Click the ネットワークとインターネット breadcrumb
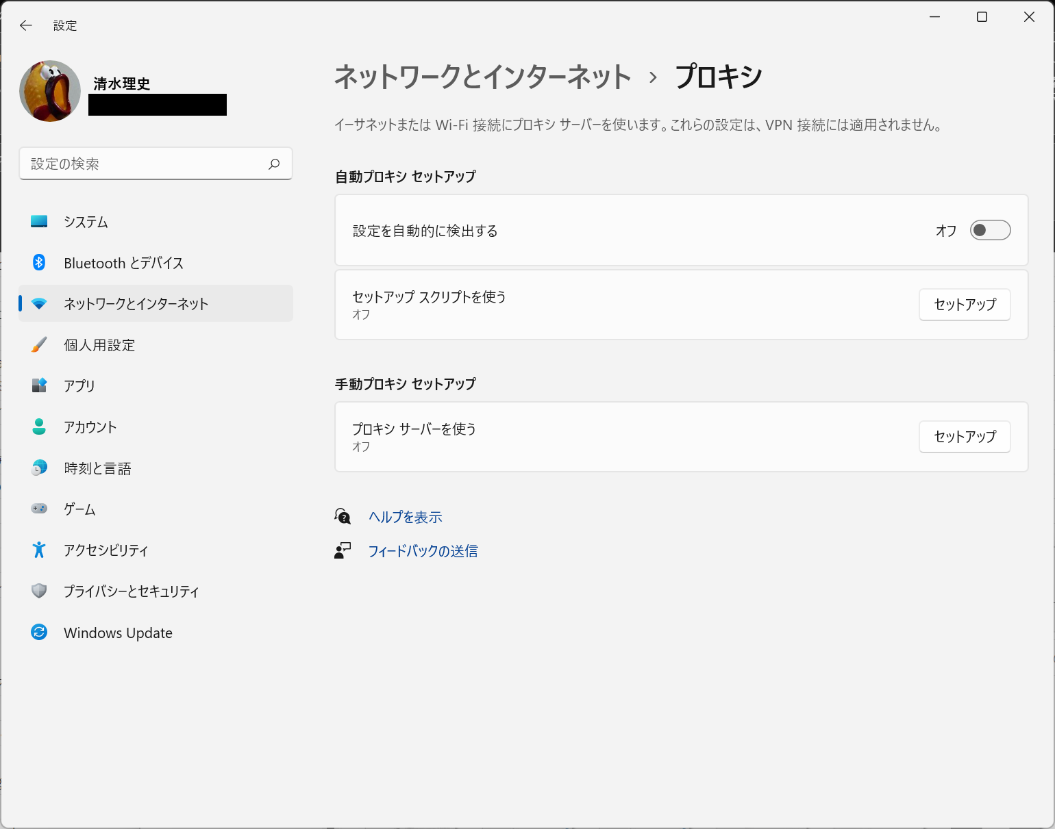The height and width of the screenshot is (829, 1055). [482, 77]
